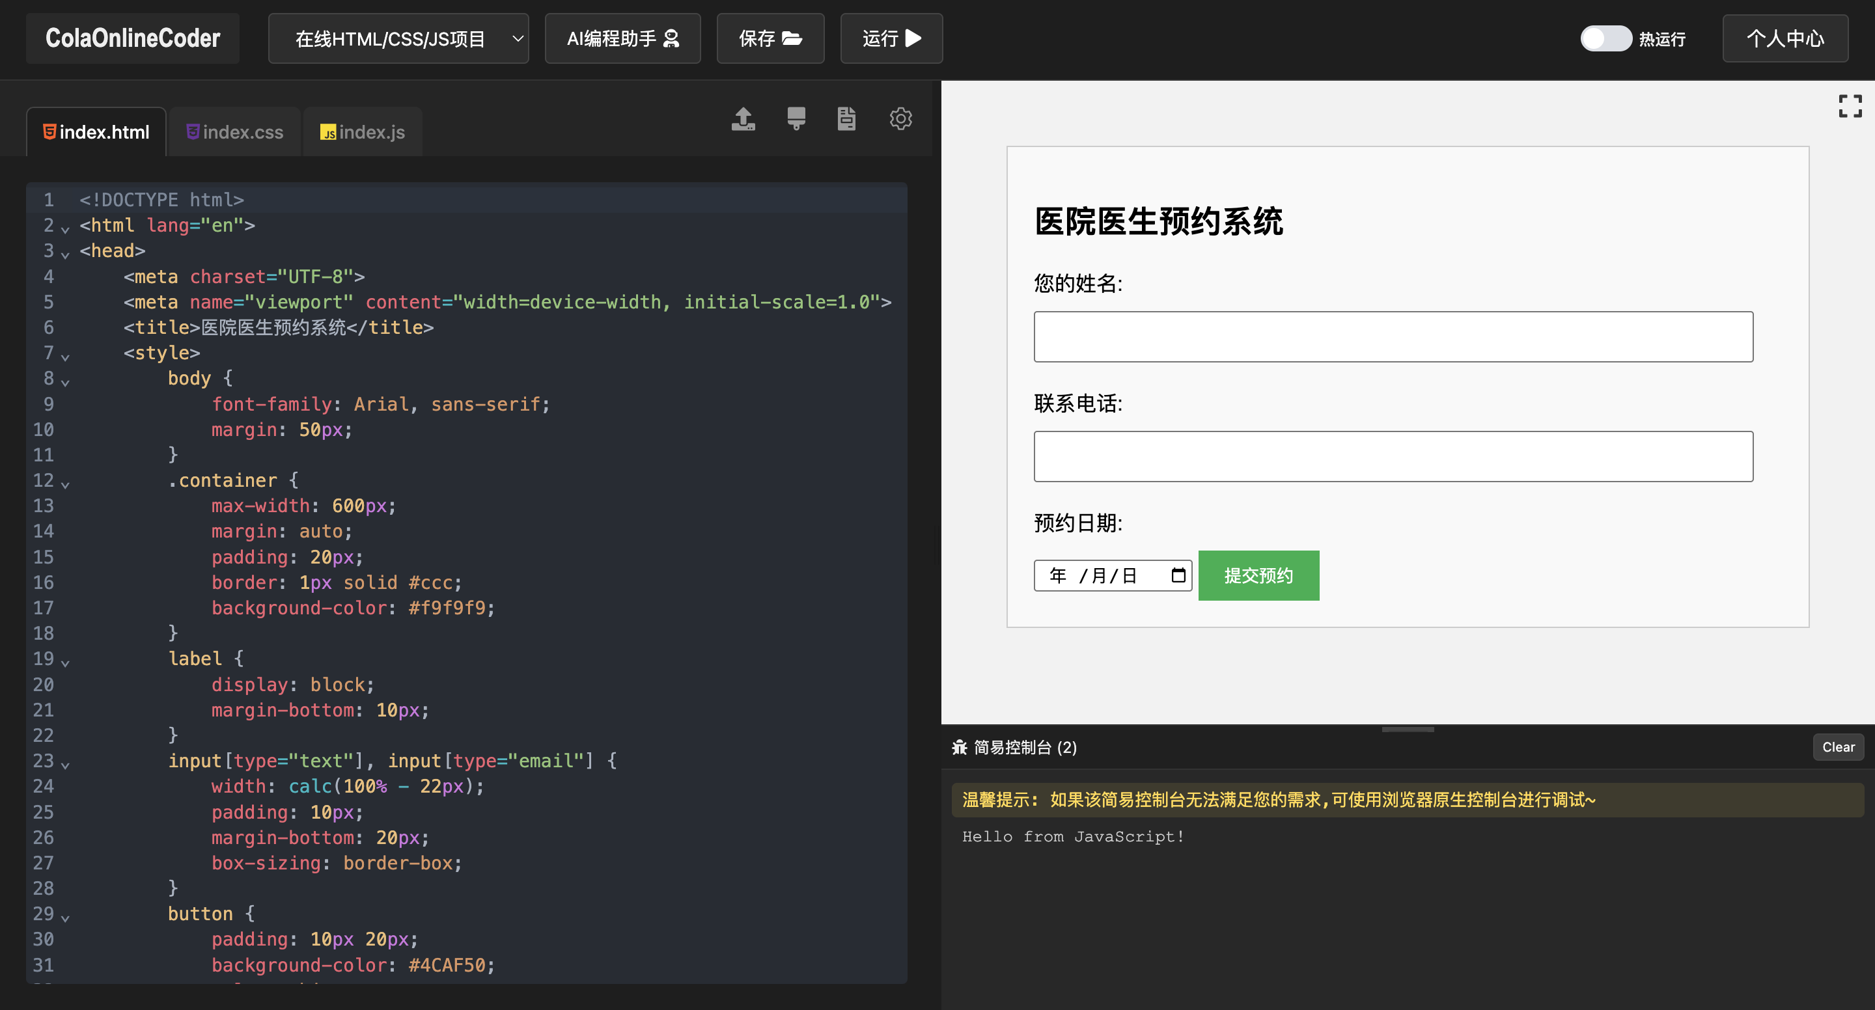Fold the button CSS rule on line 29
Viewport: 1875px width, 1010px height.
65,918
